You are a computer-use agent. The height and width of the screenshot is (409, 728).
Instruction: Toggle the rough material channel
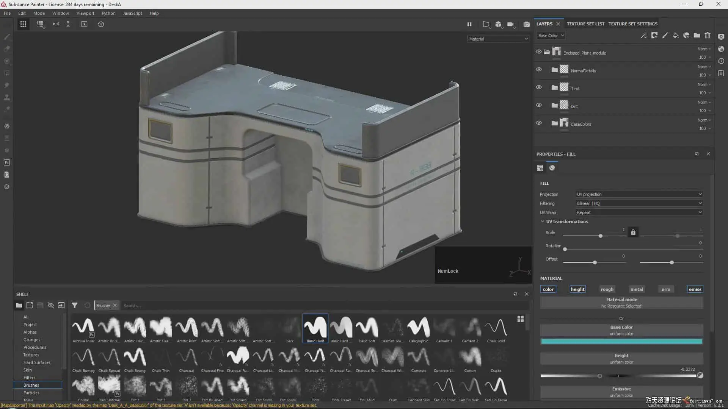point(607,289)
